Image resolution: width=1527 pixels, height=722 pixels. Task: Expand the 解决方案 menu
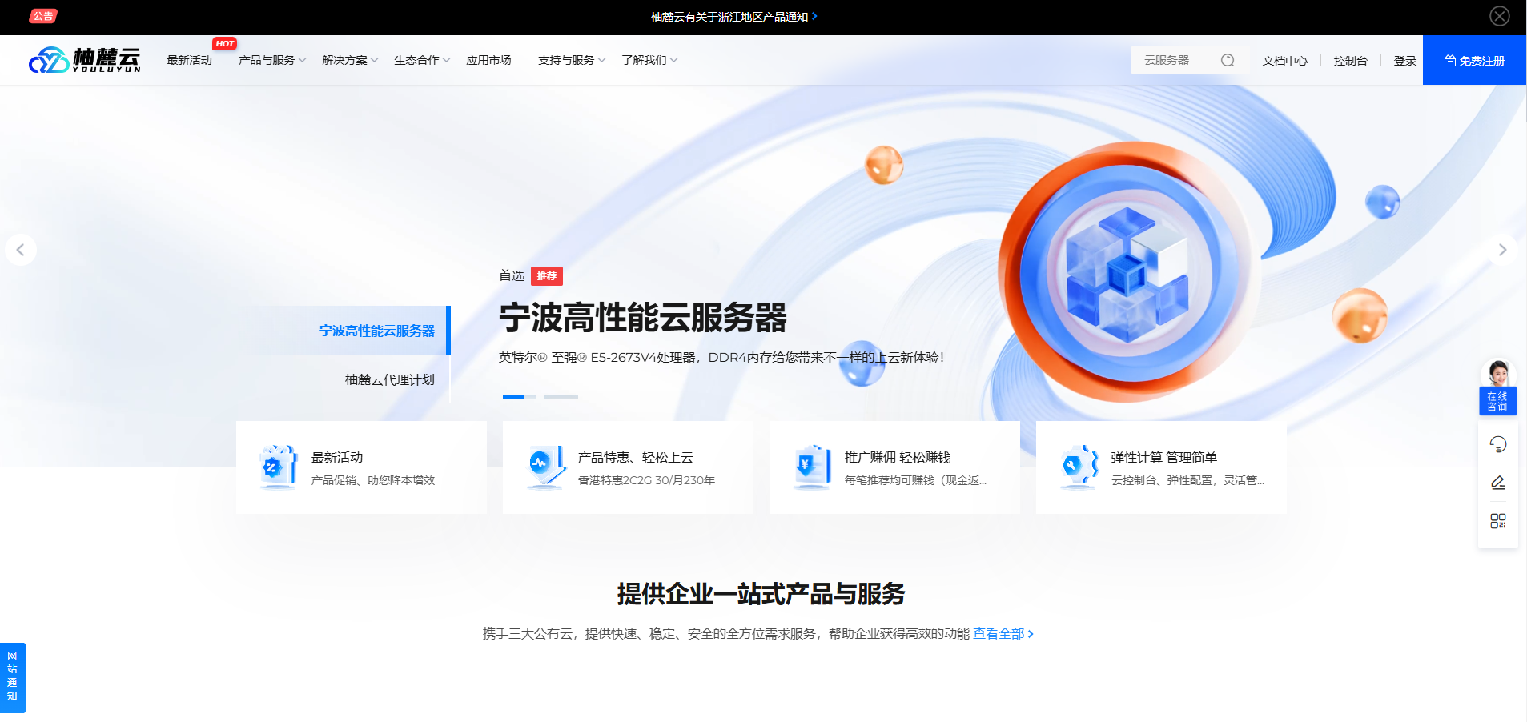[350, 60]
